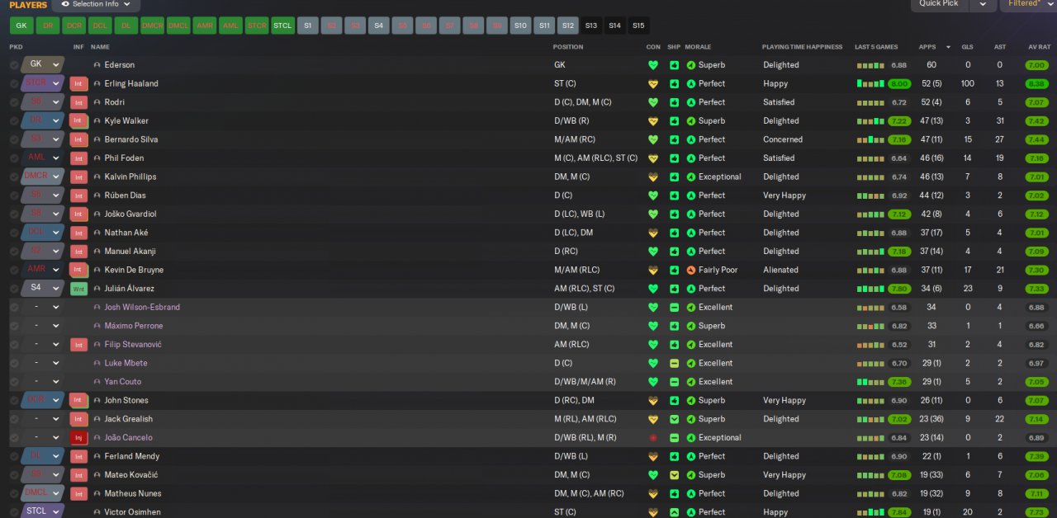Click Kevin De Bruyne's orange morale icon
The image size is (1057, 518).
(691, 270)
